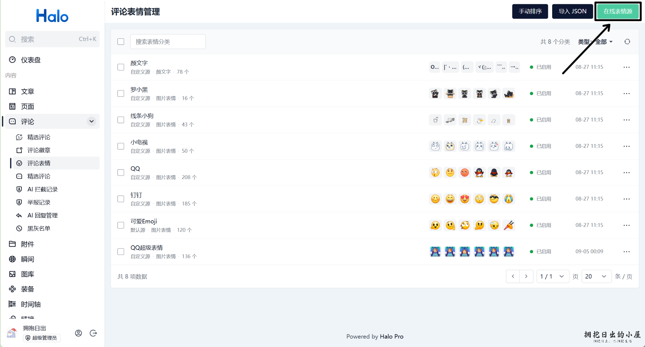Click the first 罗小黑 emoji thumbnail
The width and height of the screenshot is (645, 347).
(435, 94)
